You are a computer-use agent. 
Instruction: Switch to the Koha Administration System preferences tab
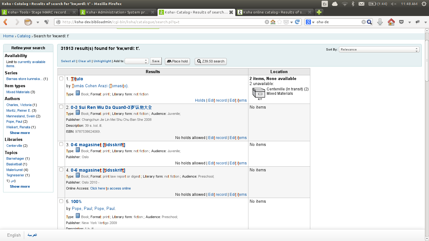click(x=118, y=12)
